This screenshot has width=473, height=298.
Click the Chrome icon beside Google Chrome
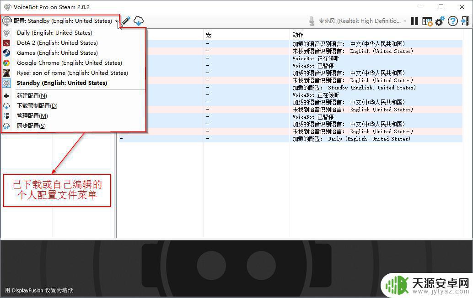6,63
